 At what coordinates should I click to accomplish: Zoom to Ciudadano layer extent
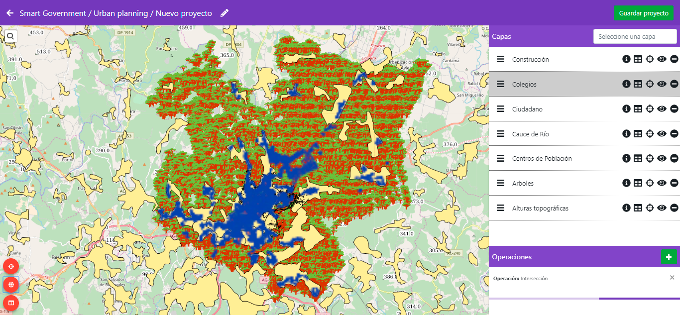650,109
